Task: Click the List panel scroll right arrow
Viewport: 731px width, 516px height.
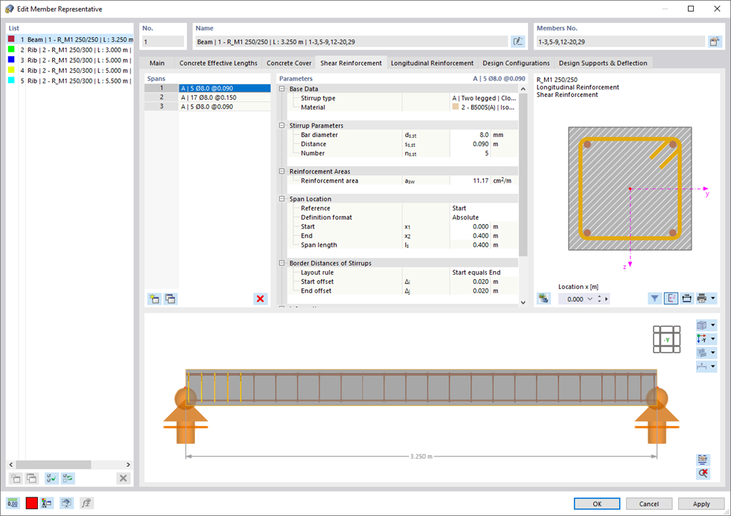Action: click(128, 465)
